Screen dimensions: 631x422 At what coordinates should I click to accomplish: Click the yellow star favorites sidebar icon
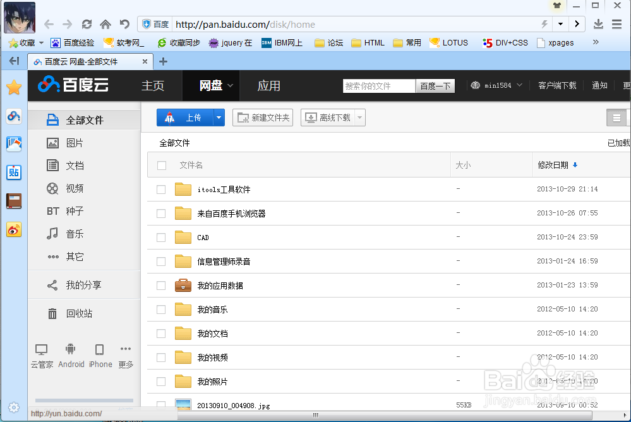click(x=14, y=87)
